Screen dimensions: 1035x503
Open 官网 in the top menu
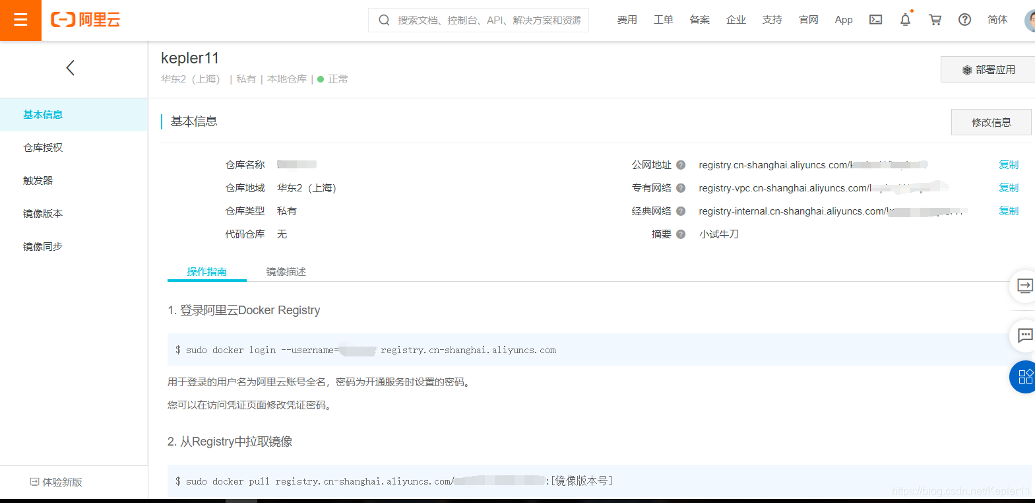tap(809, 20)
